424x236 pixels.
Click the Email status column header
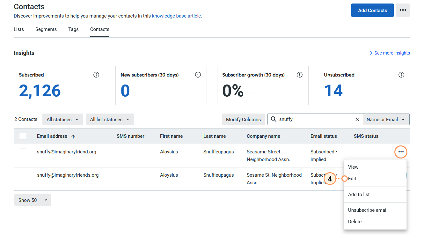coord(324,136)
